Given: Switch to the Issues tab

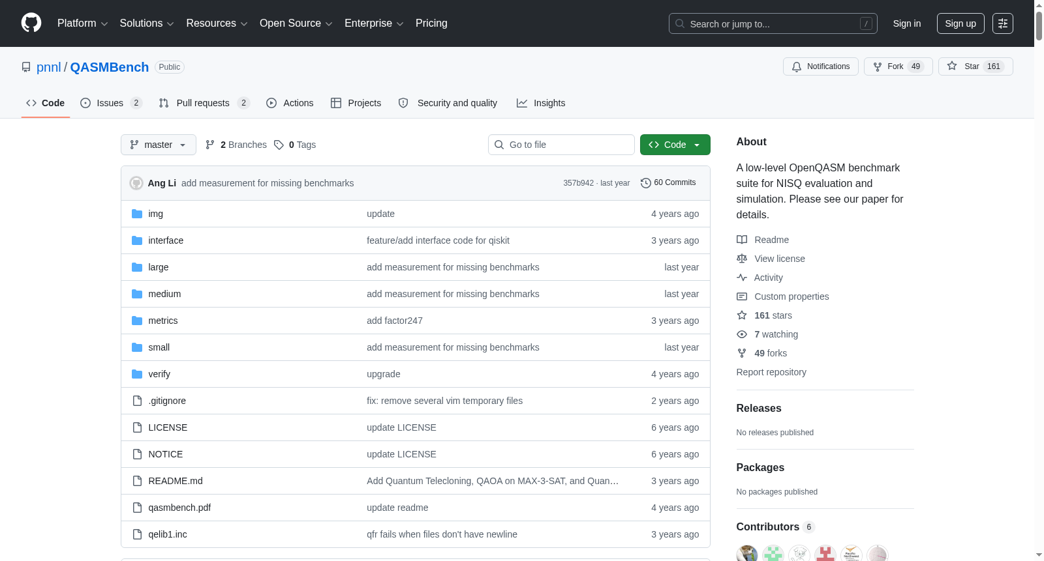Looking at the screenshot, I should [x=111, y=103].
